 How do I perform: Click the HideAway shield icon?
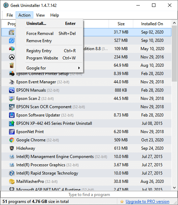click(12, 148)
